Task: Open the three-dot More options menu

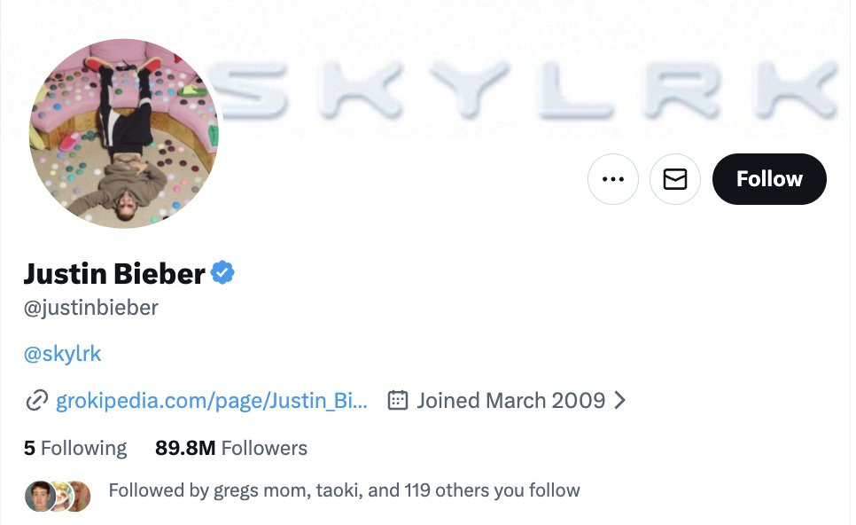Action: click(x=612, y=179)
